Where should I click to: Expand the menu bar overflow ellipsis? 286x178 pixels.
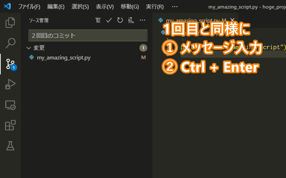[x=175, y=7]
